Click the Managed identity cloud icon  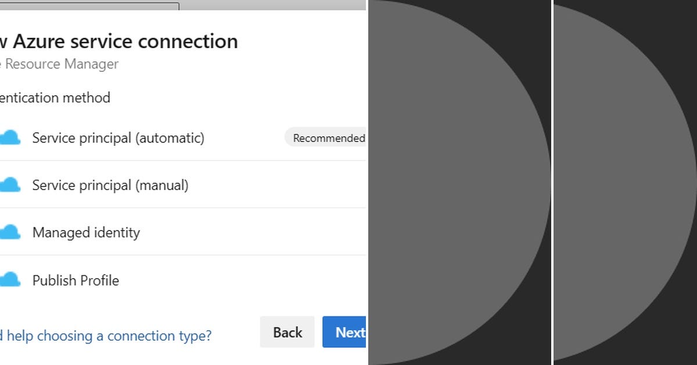click(x=10, y=232)
